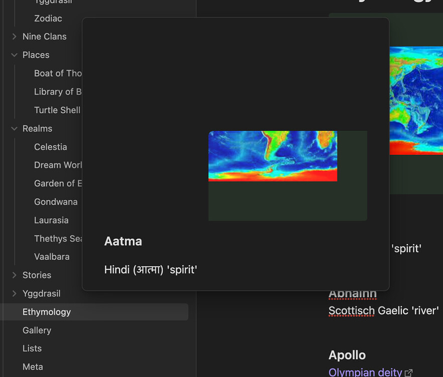This screenshot has width=443, height=377.
Task: Click the external link icon after Olympian deity
Action: [408, 373]
